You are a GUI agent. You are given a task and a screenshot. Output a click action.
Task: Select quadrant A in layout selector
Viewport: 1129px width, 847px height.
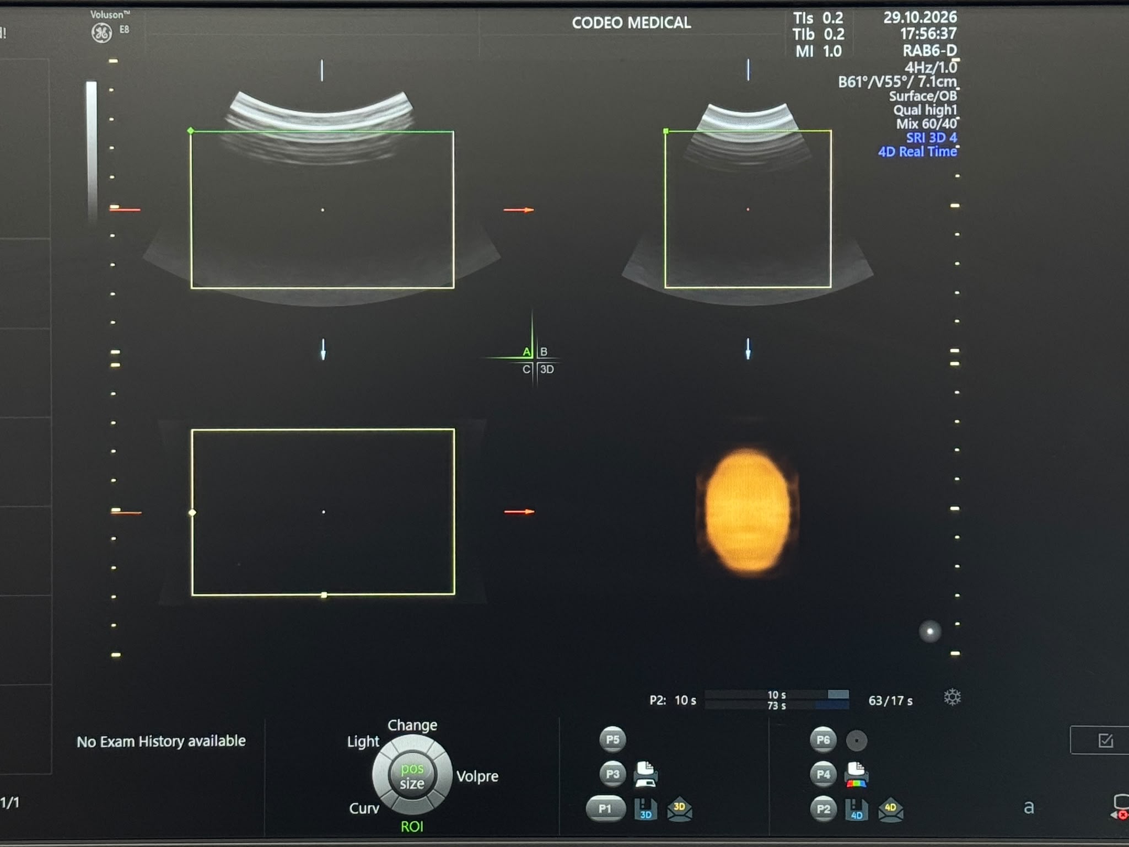tap(526, 352)
